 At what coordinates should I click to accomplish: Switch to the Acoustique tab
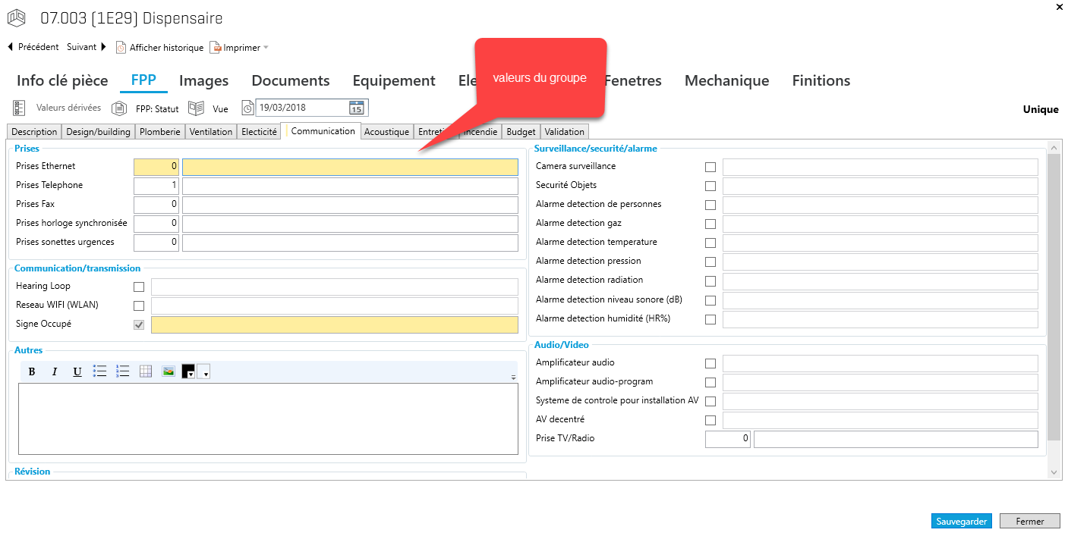[x=386, y=132]
